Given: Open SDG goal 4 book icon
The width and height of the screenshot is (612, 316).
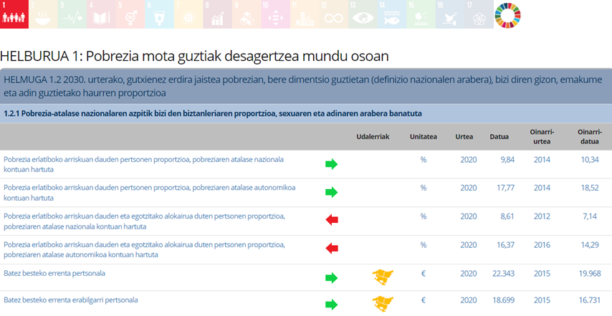Looking at the screenshot, I should [102, 14].
